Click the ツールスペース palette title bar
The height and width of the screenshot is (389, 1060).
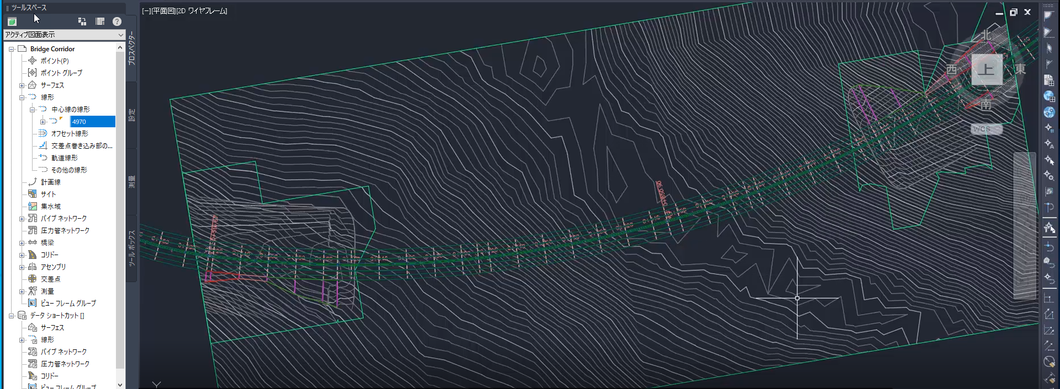click(65, 8)
